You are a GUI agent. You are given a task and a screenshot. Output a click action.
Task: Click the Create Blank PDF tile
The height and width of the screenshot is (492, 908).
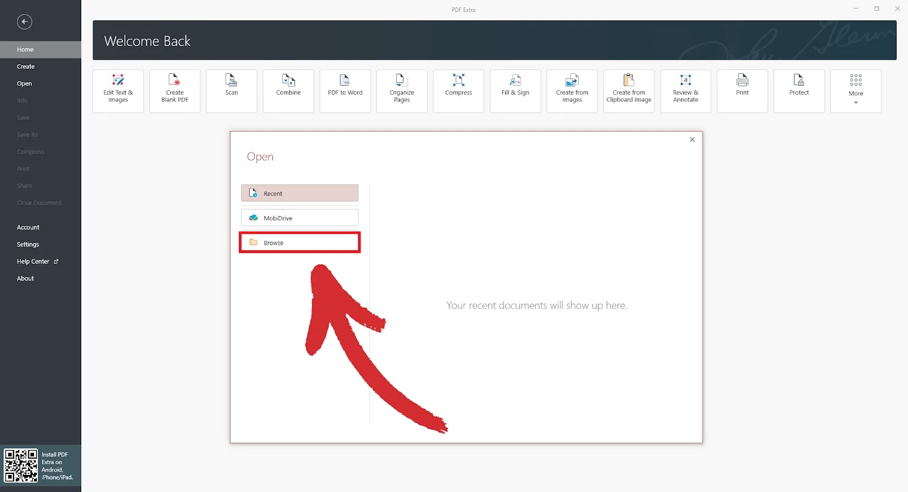pos(175,91)
